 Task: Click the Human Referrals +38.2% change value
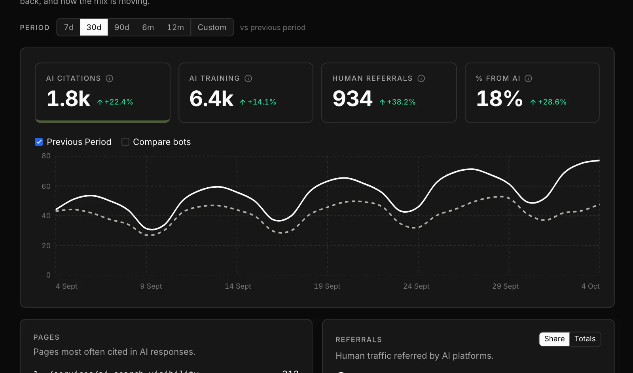(x=398, y=102)
